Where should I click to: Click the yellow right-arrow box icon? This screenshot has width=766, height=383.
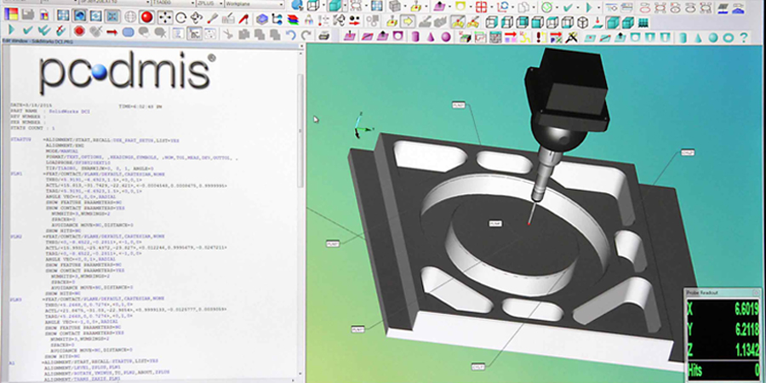(x=408, y=21)
